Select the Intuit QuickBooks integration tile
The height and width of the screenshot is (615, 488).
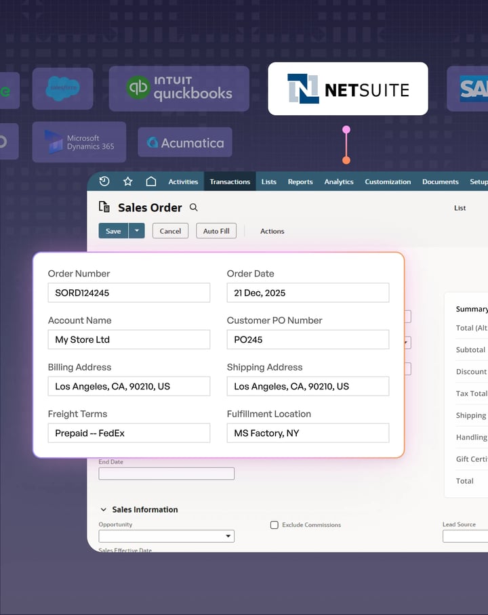(179, 89)
